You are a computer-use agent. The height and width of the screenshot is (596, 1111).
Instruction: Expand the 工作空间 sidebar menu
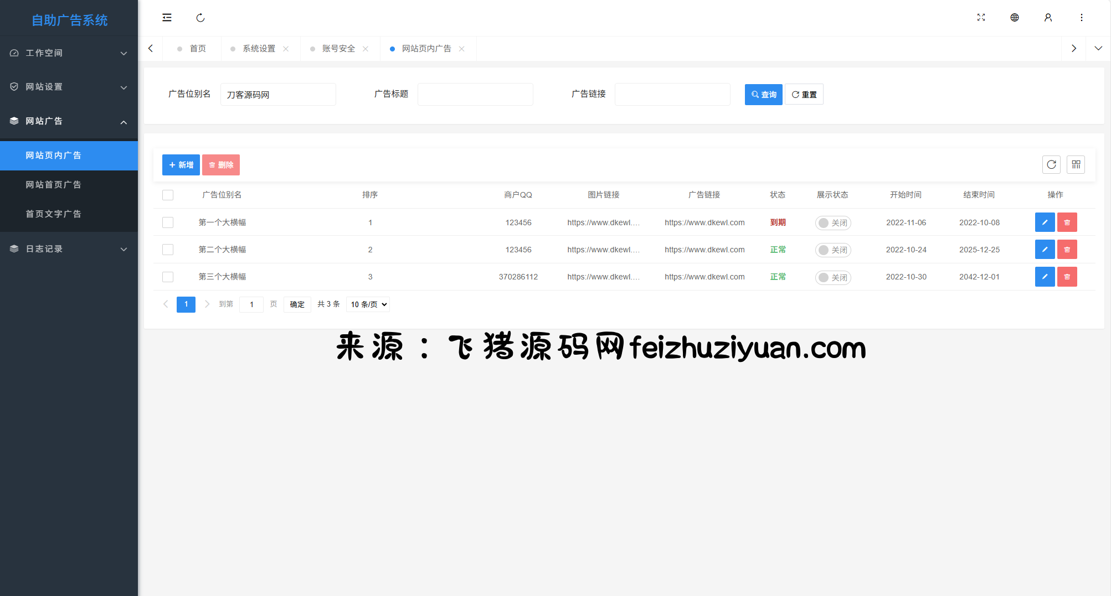(x=69, y=53)
